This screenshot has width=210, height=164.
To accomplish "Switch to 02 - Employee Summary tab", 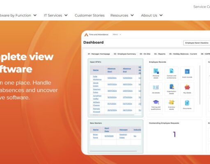I will pyautogui.click(x=125, y=54).
